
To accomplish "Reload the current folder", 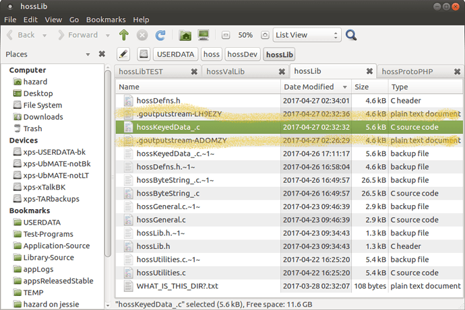I will coord(160,35).
